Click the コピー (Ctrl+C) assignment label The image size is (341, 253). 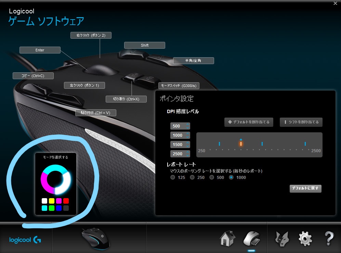[33, 76]
